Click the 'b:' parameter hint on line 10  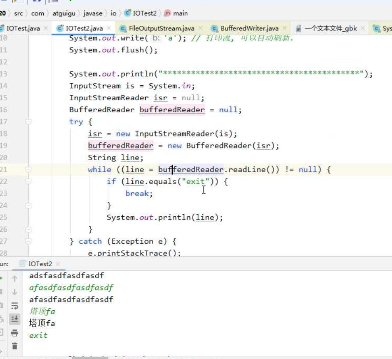[156, 38]
